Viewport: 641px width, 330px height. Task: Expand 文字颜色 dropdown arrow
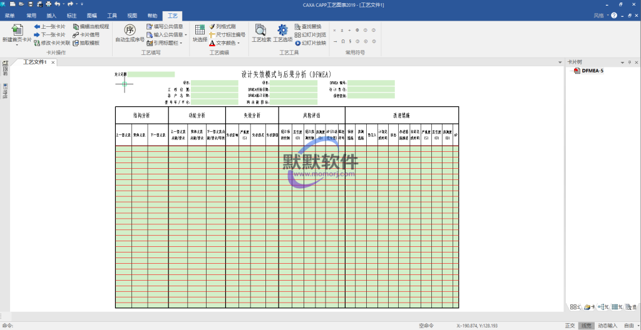238,43
